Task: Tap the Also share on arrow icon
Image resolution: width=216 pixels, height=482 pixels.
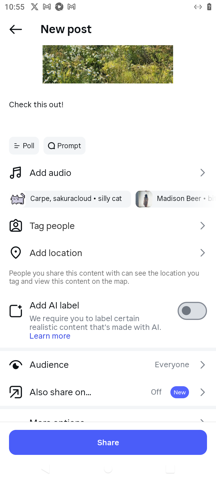Action: coord(16,392)
